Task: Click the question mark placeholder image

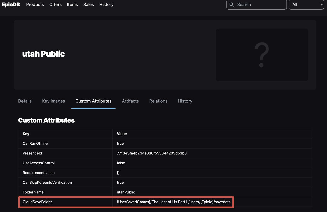Action: tap(262, 55)
